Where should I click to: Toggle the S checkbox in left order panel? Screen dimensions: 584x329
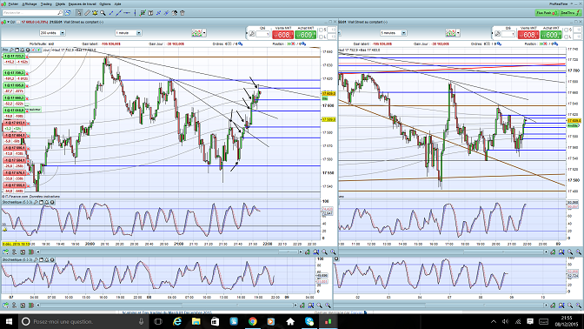coord(321,30)
